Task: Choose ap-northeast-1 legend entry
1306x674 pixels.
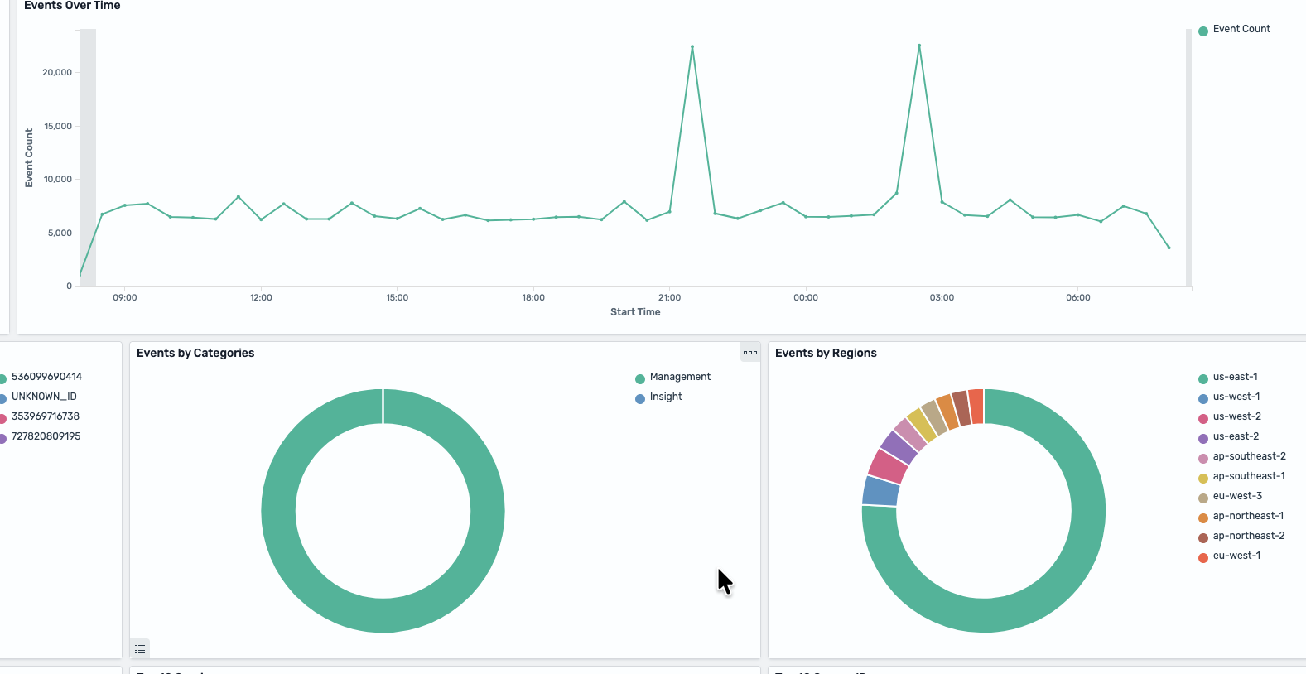Action: tap(1248, 516)
